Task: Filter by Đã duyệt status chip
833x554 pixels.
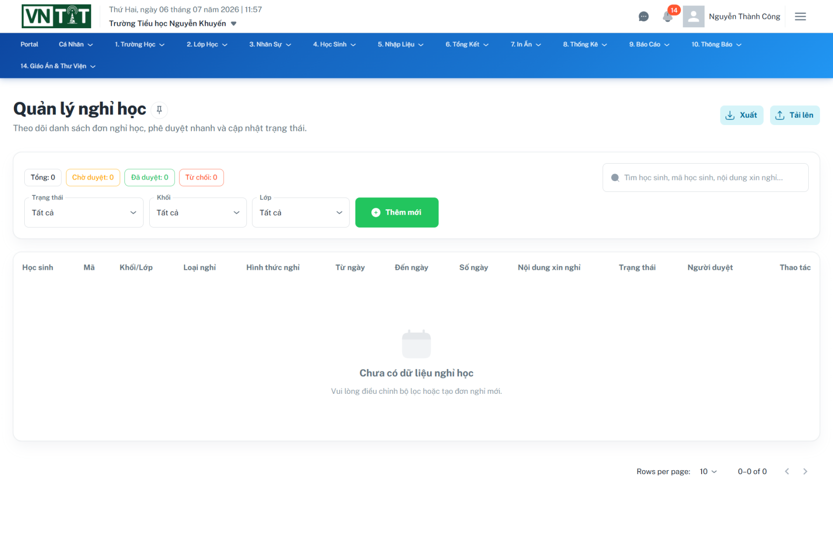Action: (x=150, y=178)
